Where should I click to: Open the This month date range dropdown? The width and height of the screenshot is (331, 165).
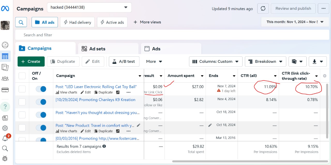tap(295, 22)
